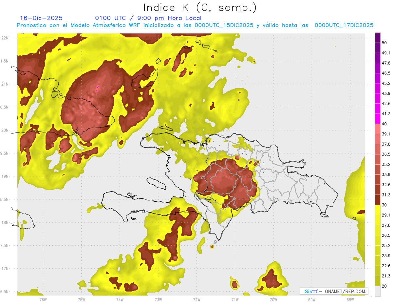The width and height of the screenshot is (393, 304).
Task: Click the '26.5' color scale value
Action: click(386, 235)
